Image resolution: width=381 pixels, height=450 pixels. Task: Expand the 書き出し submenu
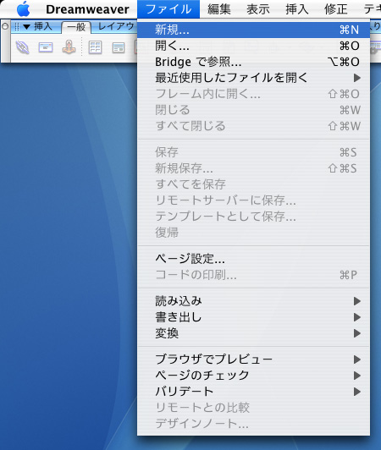tap(253, 317)
